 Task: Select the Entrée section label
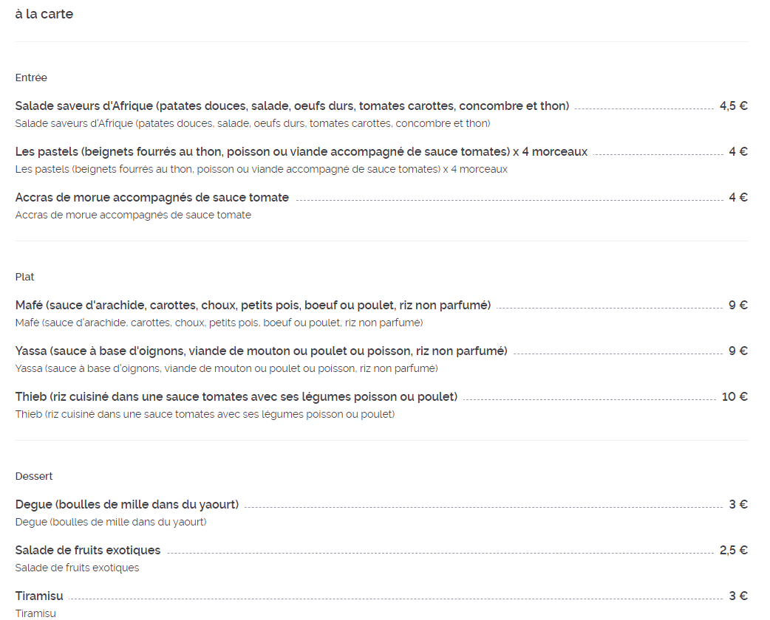coord(31,77)
